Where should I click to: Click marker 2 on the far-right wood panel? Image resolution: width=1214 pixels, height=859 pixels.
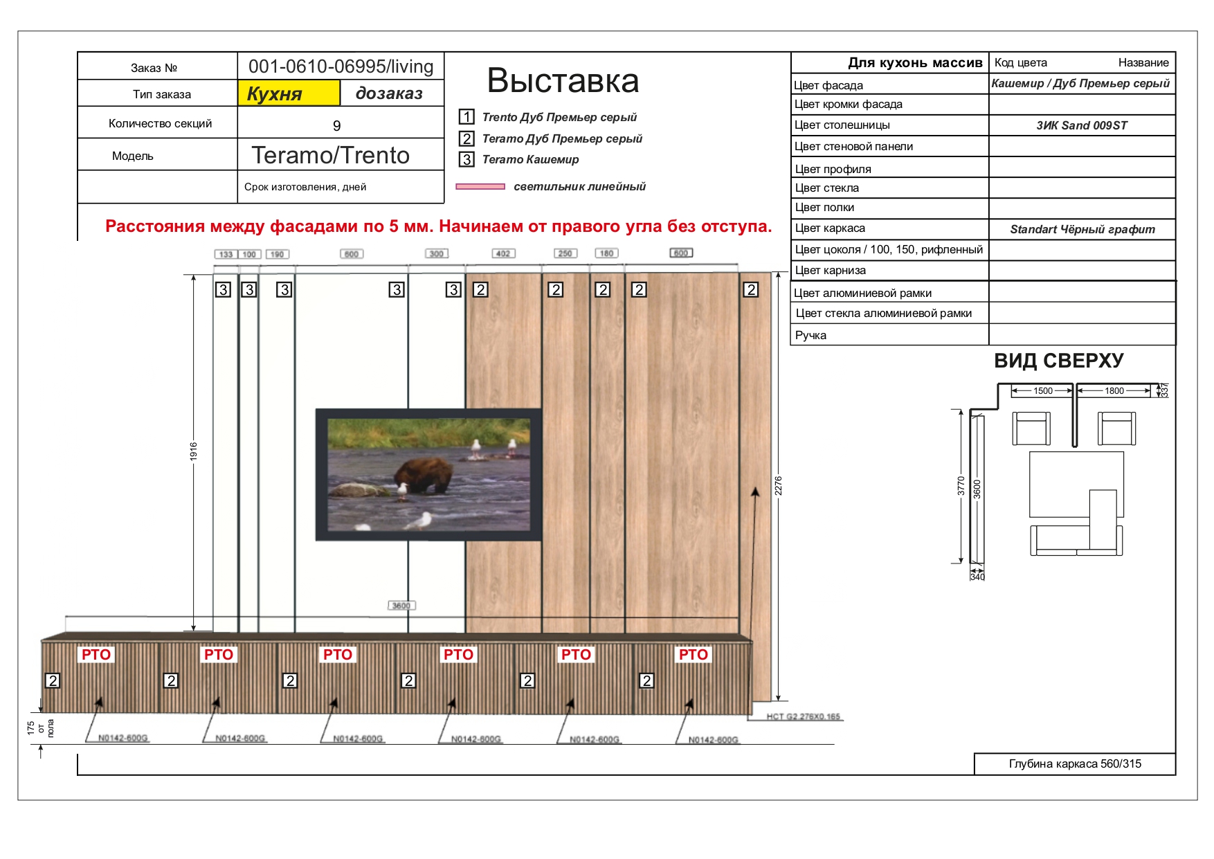750,289
